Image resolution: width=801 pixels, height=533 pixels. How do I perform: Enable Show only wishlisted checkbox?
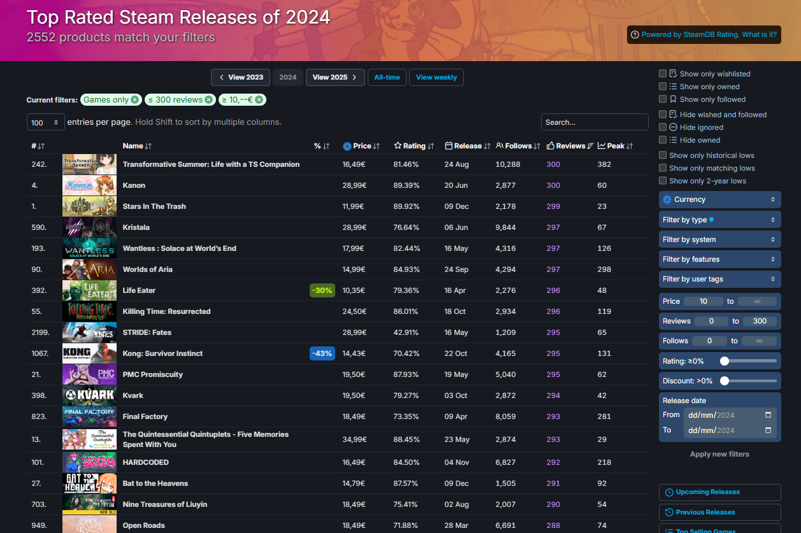(663, 74)
